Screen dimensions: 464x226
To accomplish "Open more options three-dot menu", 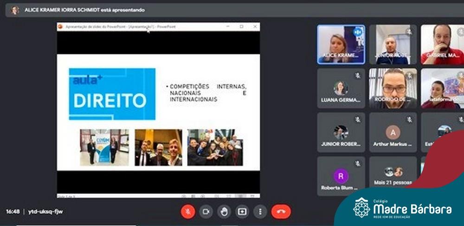I will [x=260, y=212].
